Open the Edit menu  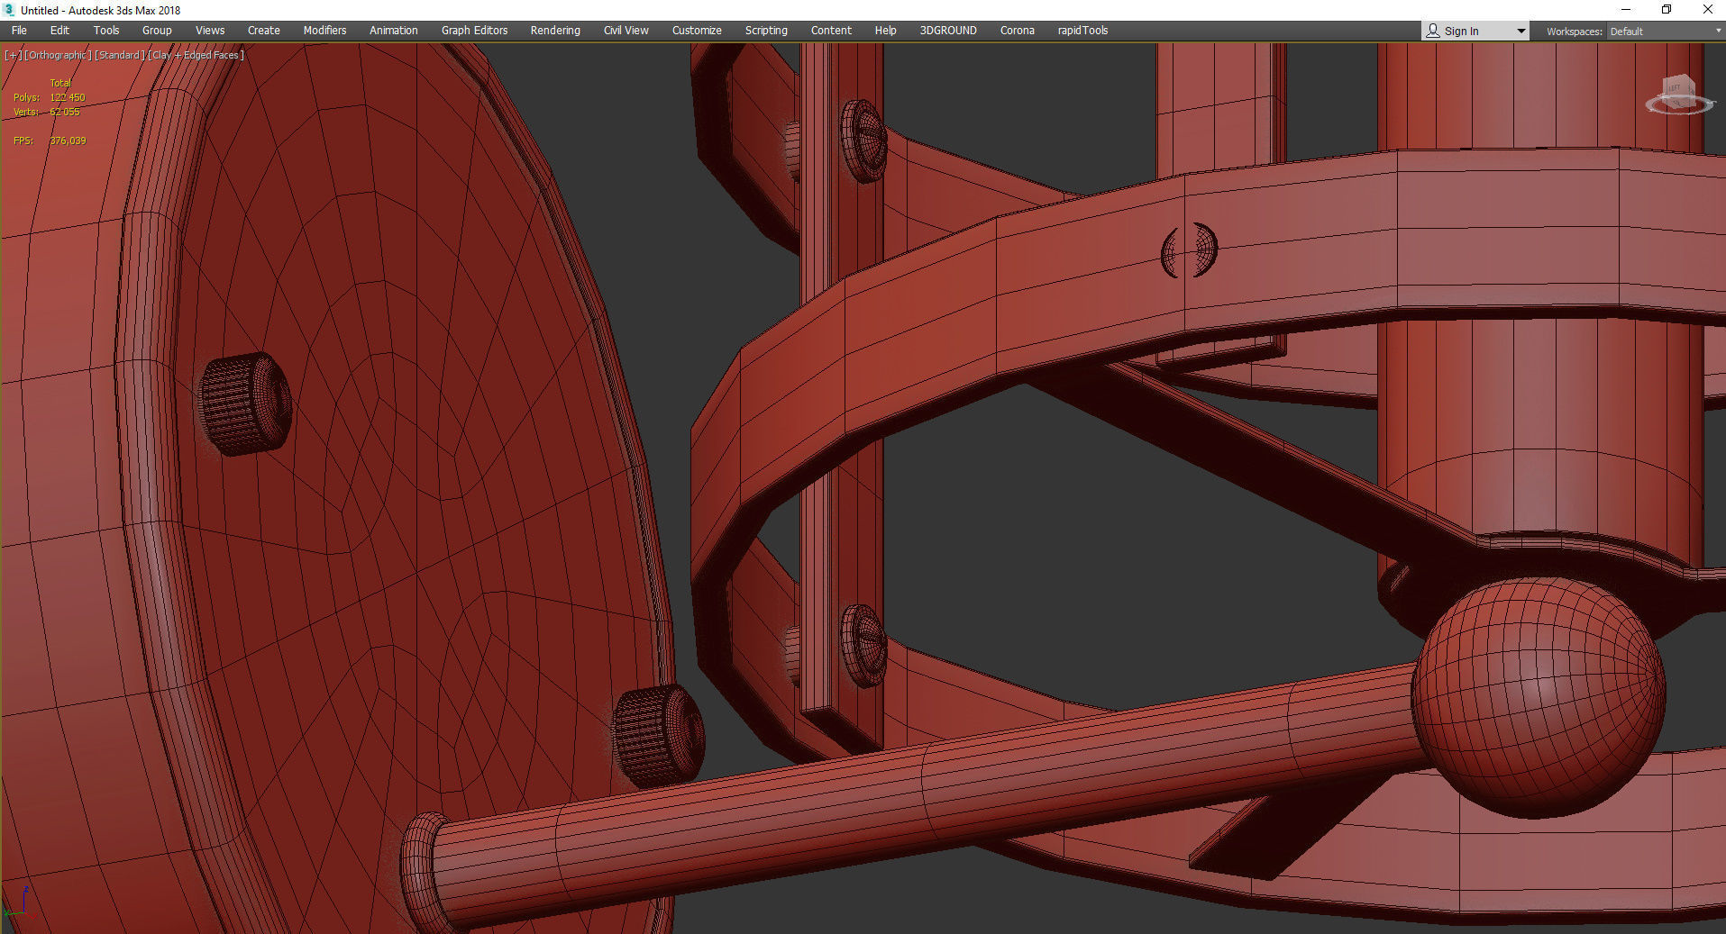tap(59, 31)
